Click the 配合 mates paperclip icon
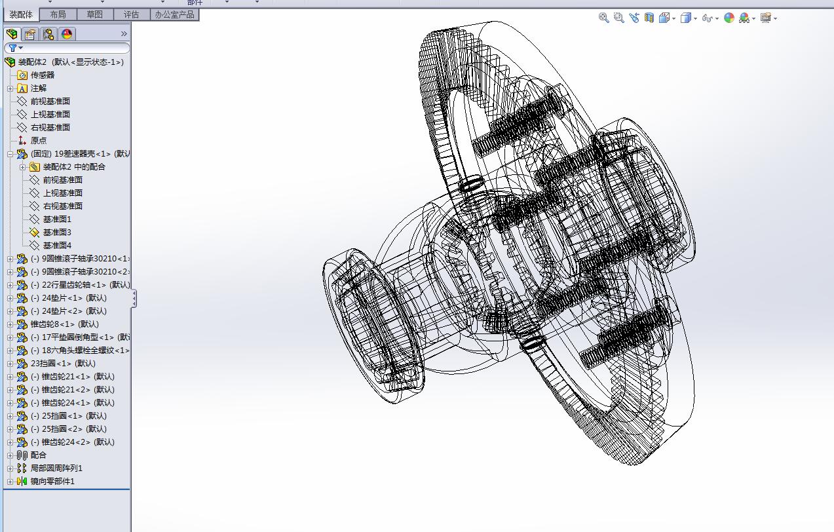This screenshot has width=834, height=532. pyautogui.click(x=22, y=455)
